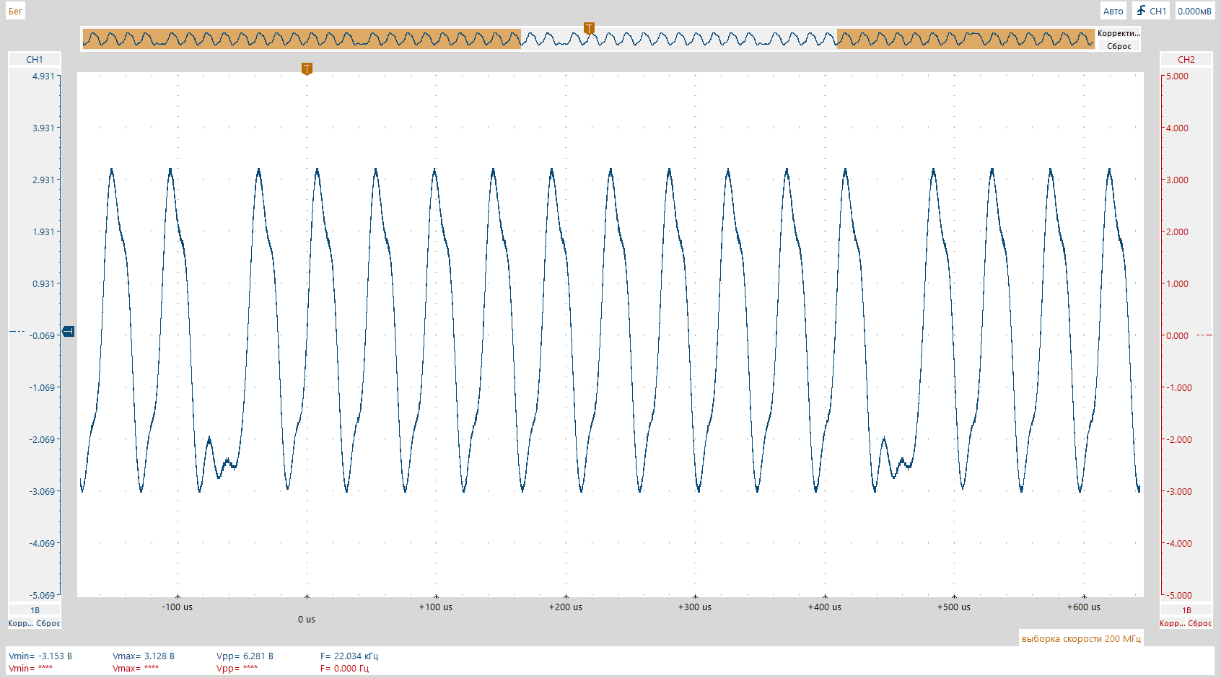Click the red Vpp= **** CH2 readout
Image resolution: width=1221 pixels, height=678 pixels.
tap(237, 668)
